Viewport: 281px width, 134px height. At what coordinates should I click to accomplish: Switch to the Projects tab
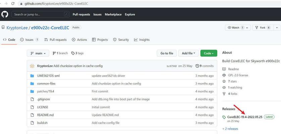click(x=100, y=40)
